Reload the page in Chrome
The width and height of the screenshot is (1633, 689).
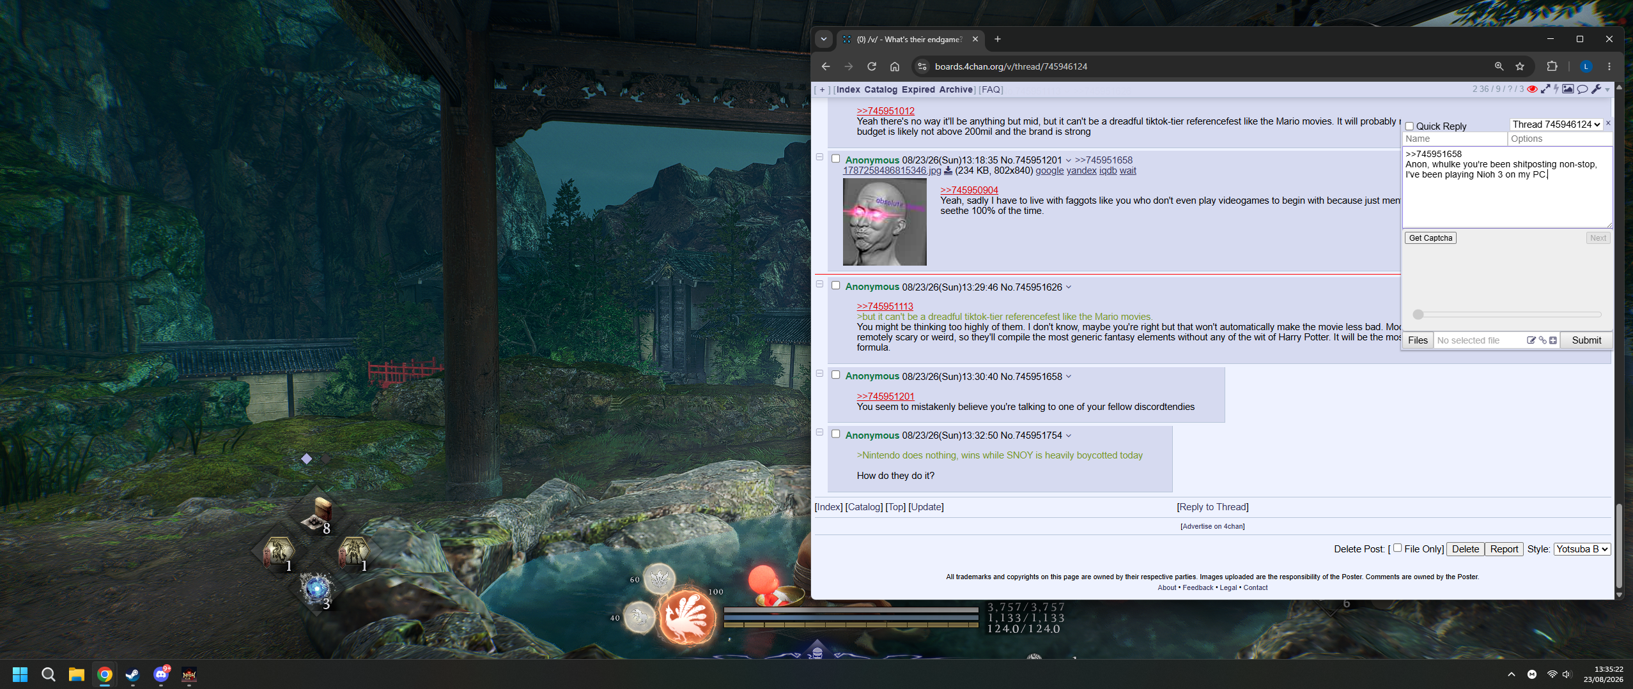pos(871,66)
